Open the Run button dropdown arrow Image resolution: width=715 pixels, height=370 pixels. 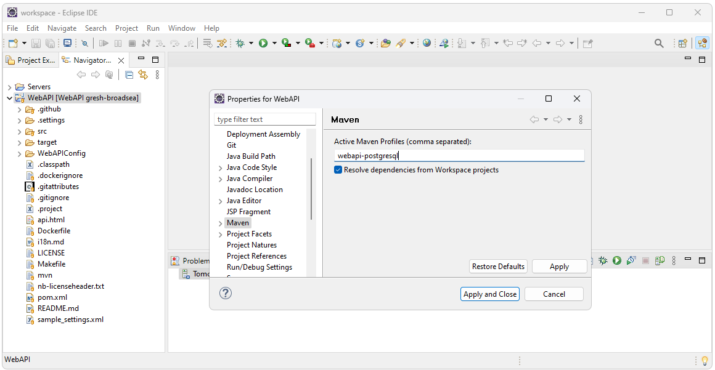tap(274, 43)
